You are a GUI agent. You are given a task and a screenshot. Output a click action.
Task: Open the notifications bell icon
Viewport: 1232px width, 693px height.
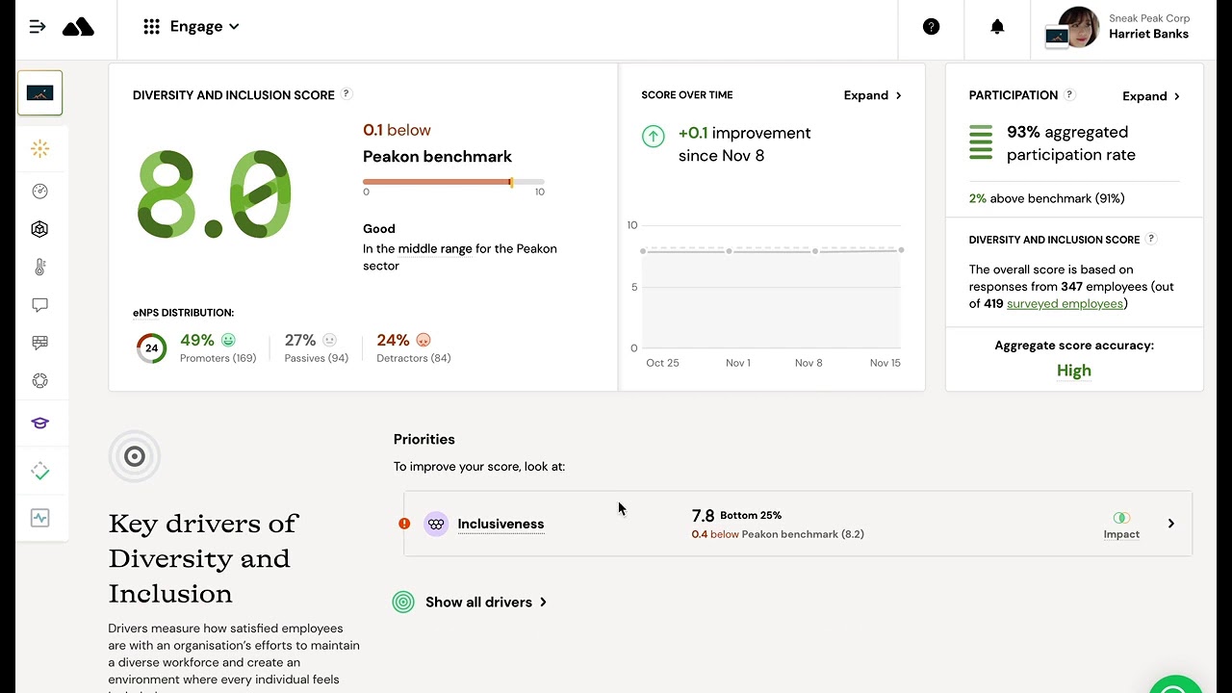[x=997, y=27]
